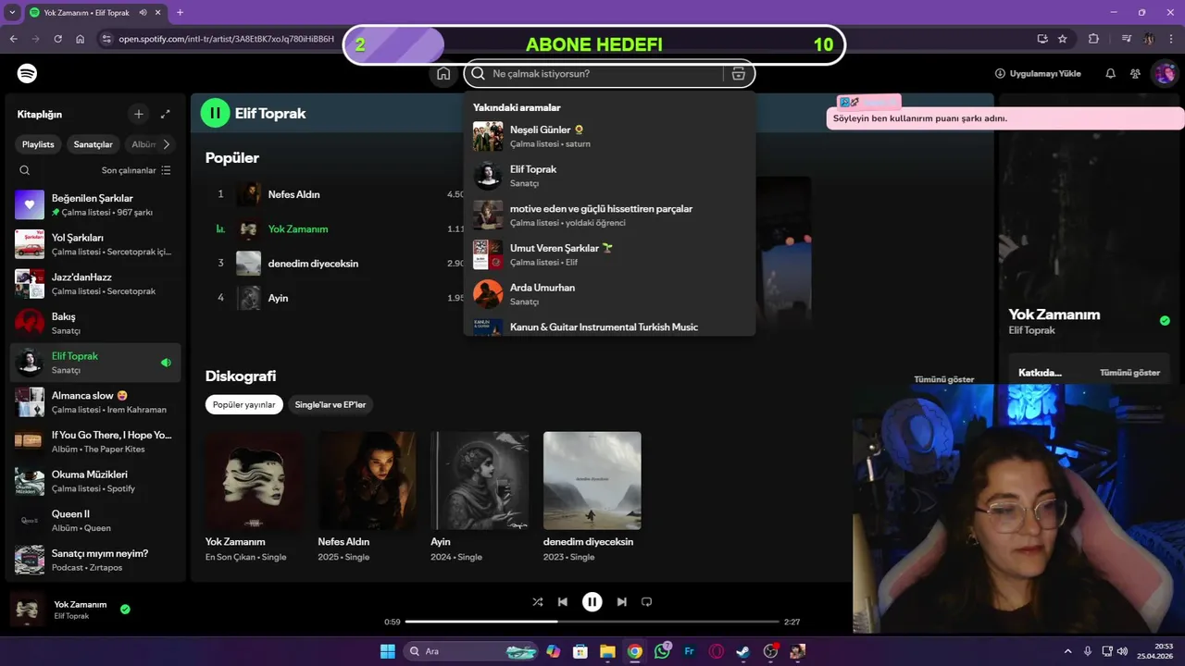Open Bakış artist in library
This screenshot has height=666, width=1185.
[x=96, y=323]
